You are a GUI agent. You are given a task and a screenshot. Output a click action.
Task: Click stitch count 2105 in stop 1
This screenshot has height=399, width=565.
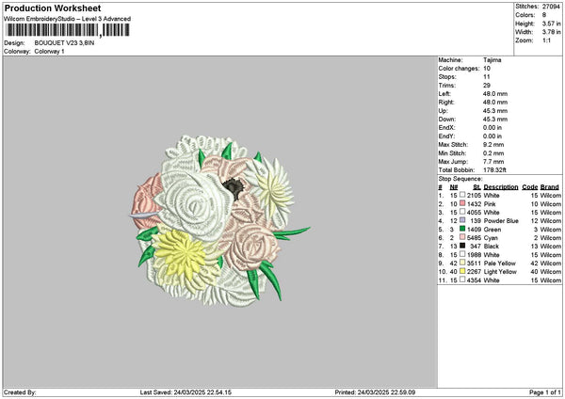point(475,196)
